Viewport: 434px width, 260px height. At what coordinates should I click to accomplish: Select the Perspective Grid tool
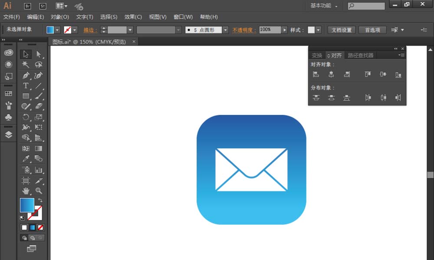pyautogui.click(x=39, y=138)
